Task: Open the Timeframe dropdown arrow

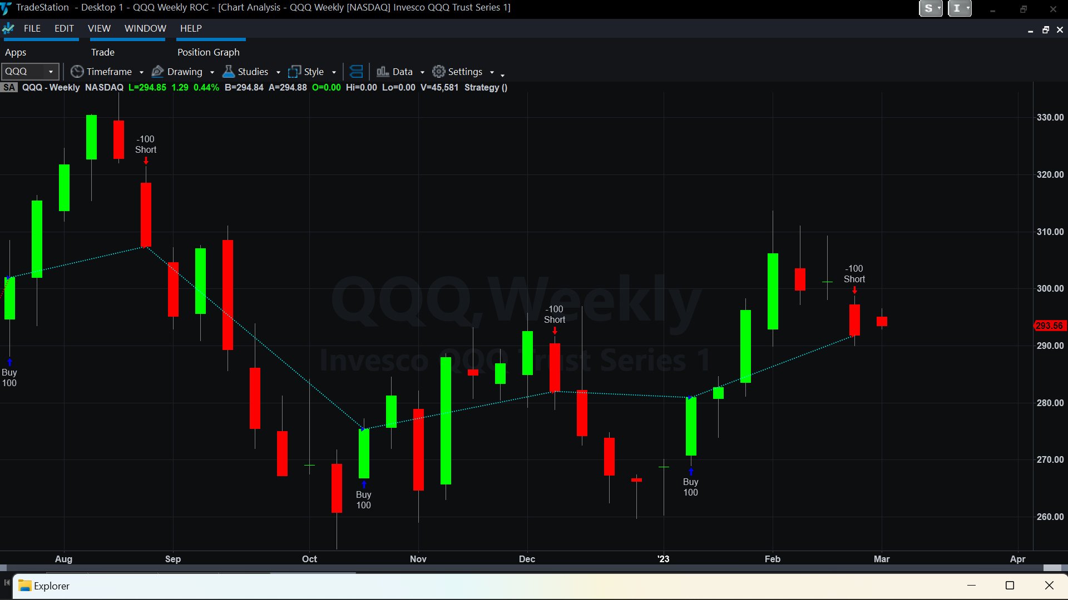Action: tap(141, 72)
